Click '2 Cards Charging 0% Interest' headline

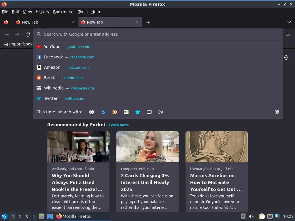[x=145, y=182]
